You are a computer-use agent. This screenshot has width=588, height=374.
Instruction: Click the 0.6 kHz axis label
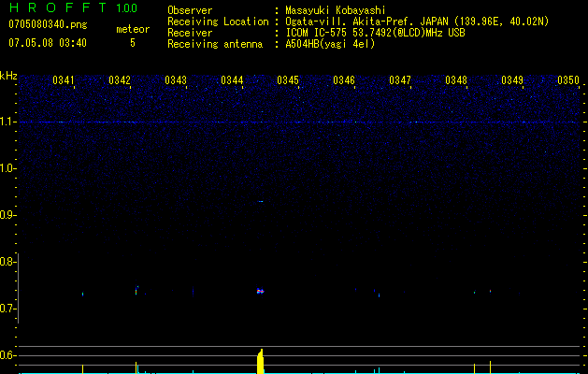[x=7, y=355]
